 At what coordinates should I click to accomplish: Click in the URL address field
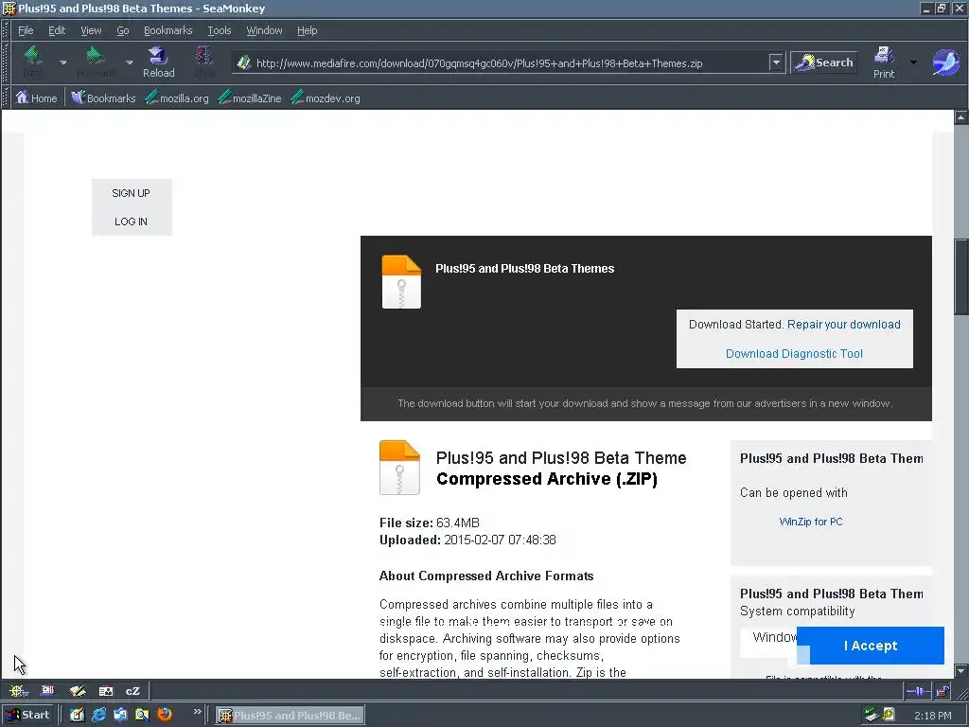coord(510,62)
